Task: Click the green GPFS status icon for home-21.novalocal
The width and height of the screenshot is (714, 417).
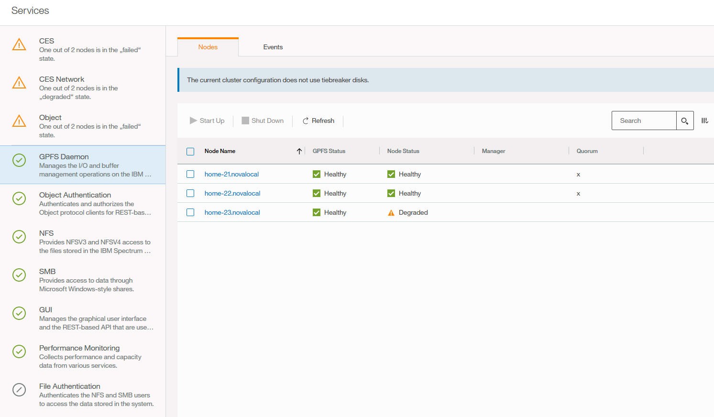Action: pos(317,174)
